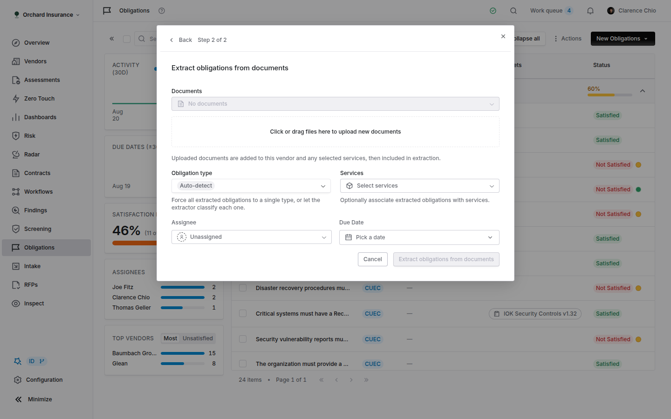Open Screening in the sidebar
The width and height of the screenshot is (671, 419).
pos(46,229)
